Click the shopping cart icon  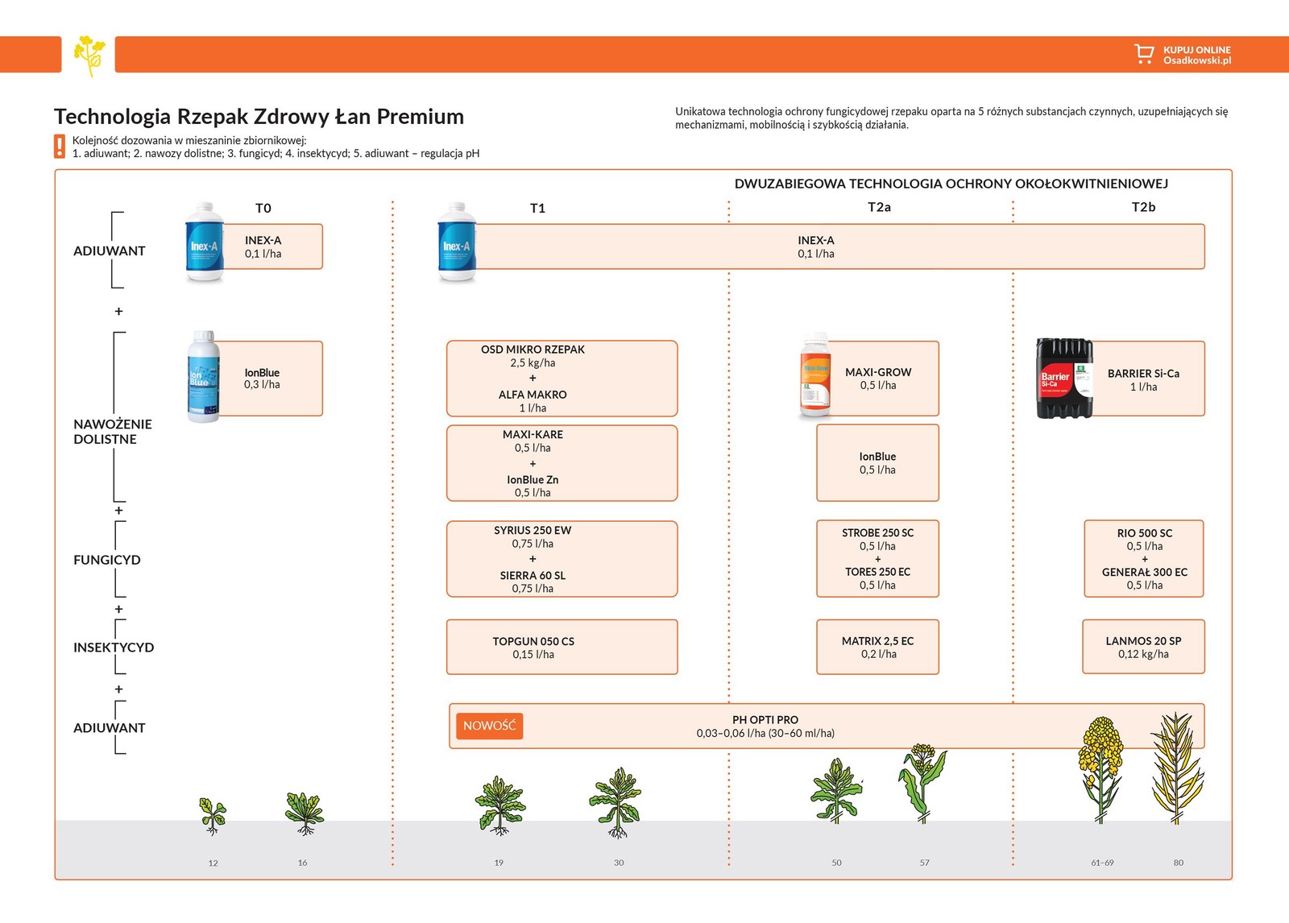1143,54
